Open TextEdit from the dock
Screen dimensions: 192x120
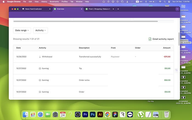[148, 115]
